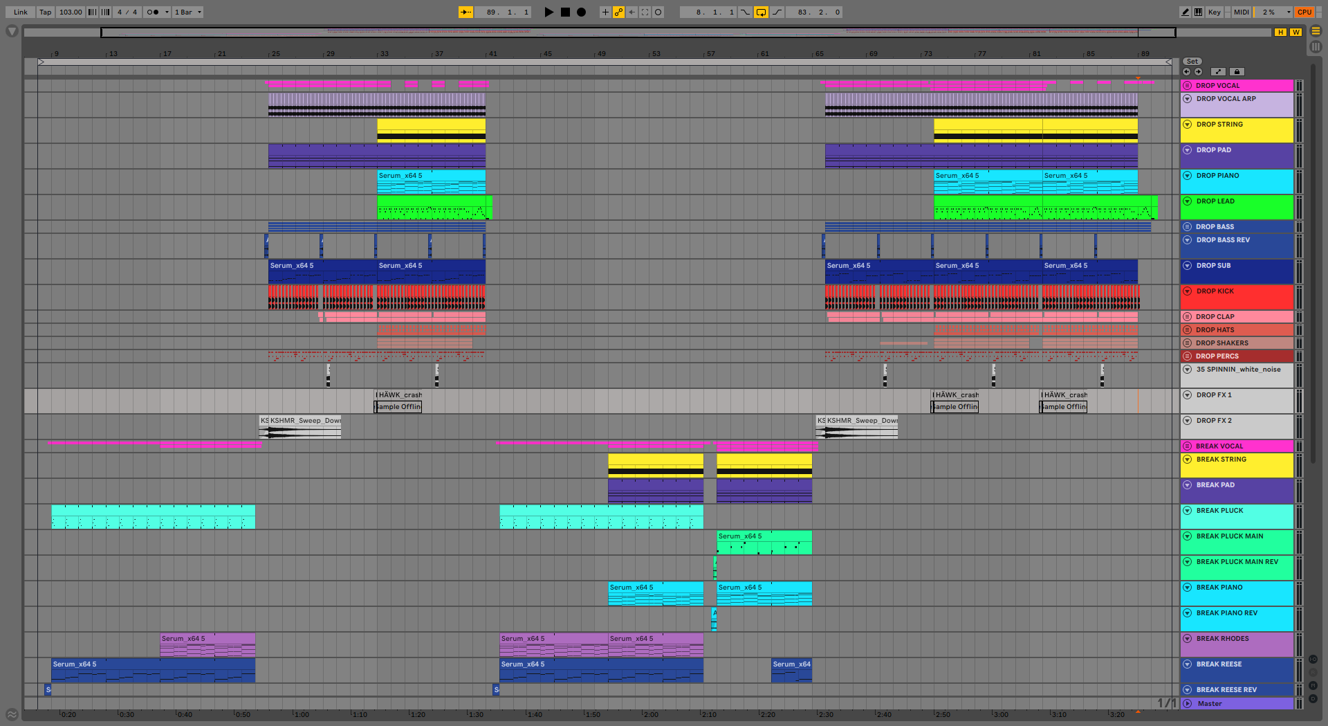Toggle Mixer section M button

[1313, 686]
